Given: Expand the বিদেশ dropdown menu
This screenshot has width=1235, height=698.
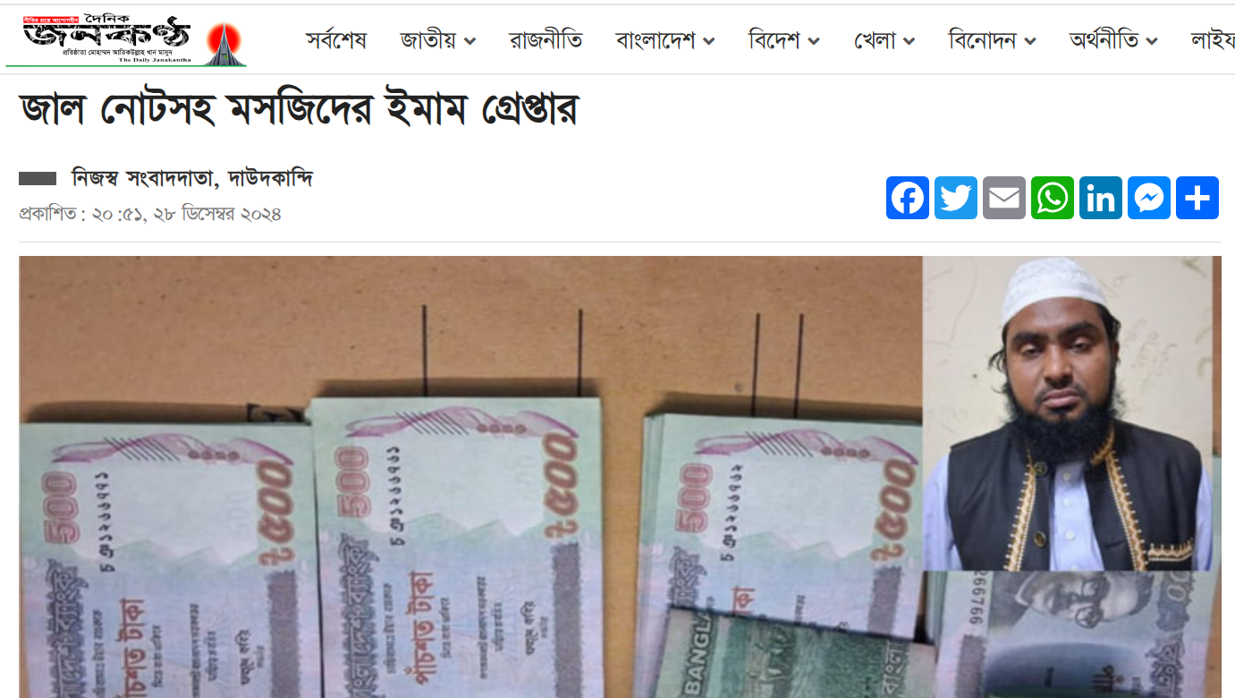Looking at the screenshot, I should pos(784,40).
